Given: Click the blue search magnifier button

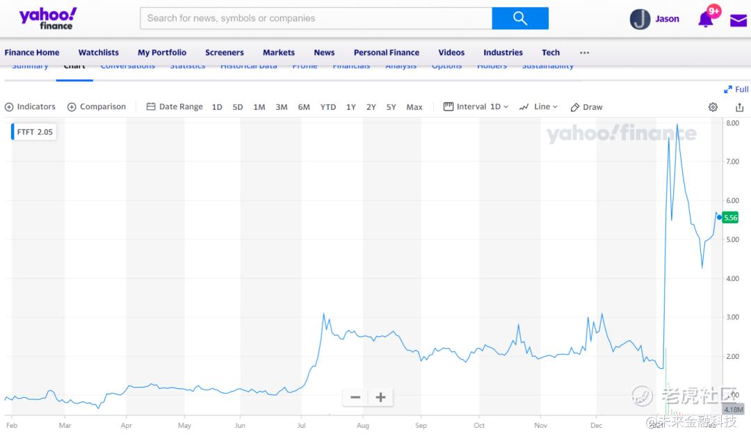Looking at the screenshot, I should click(519, 18).
